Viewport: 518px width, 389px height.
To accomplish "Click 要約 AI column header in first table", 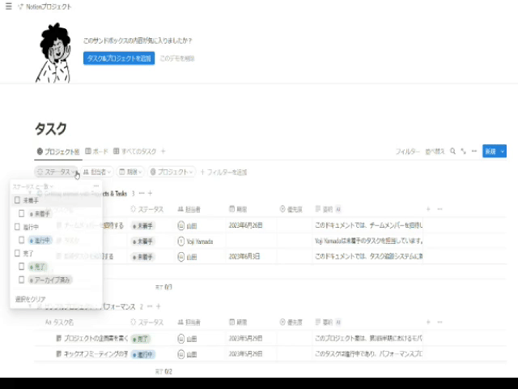I will [x=329, y=209].
